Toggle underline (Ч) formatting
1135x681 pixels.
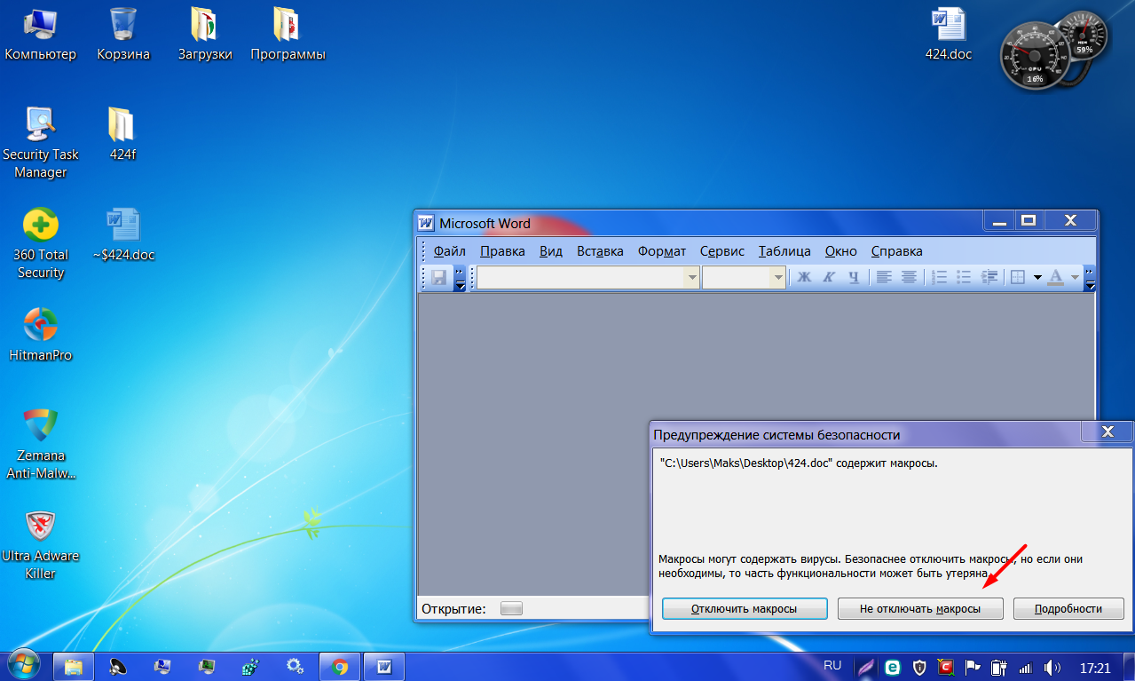tap(853, 277)
